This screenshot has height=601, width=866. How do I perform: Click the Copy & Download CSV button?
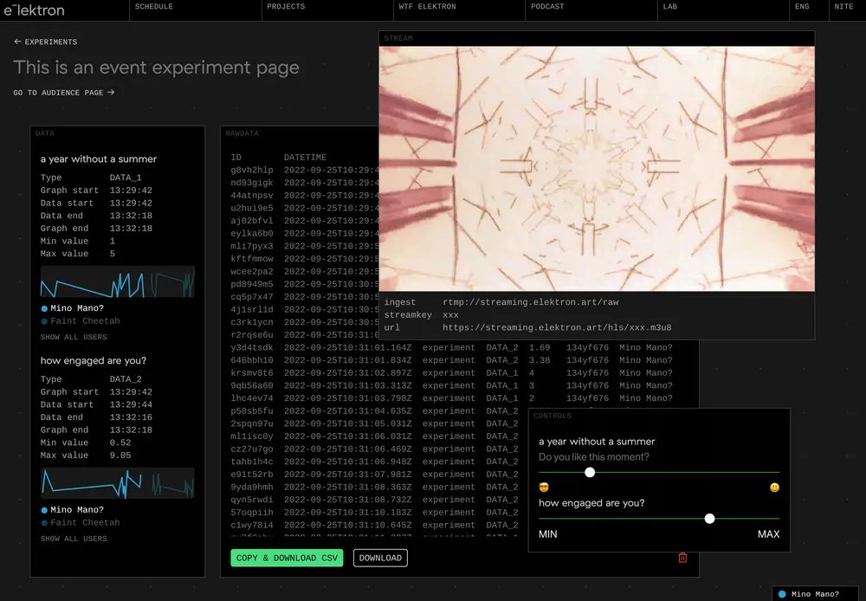[287, 559]
